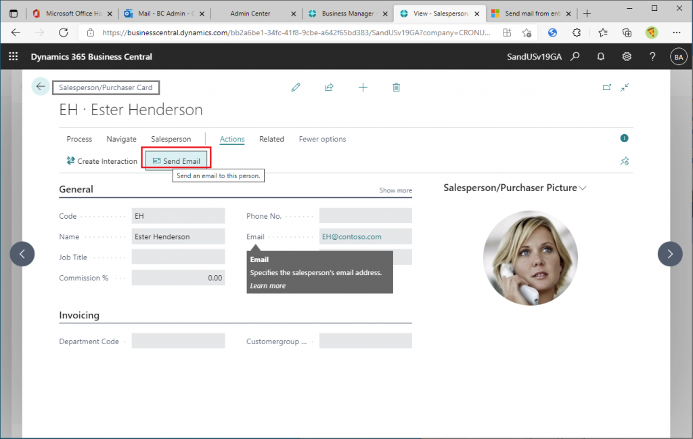Collapse the Invoicing section header
The width and height of the screenshot is (693, 439).
coord(79,315)
